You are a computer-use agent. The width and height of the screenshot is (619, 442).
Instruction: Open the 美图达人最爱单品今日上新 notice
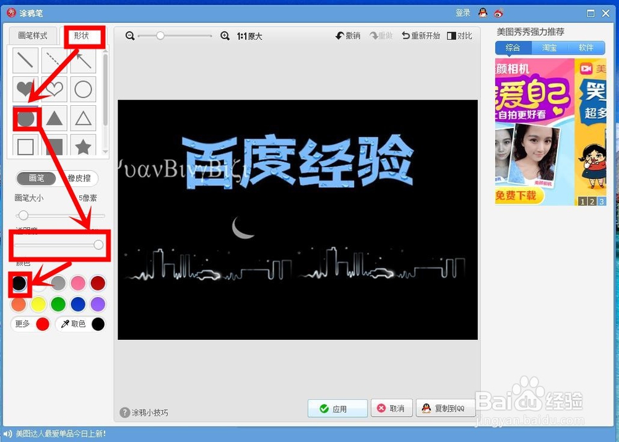(61, 434)
